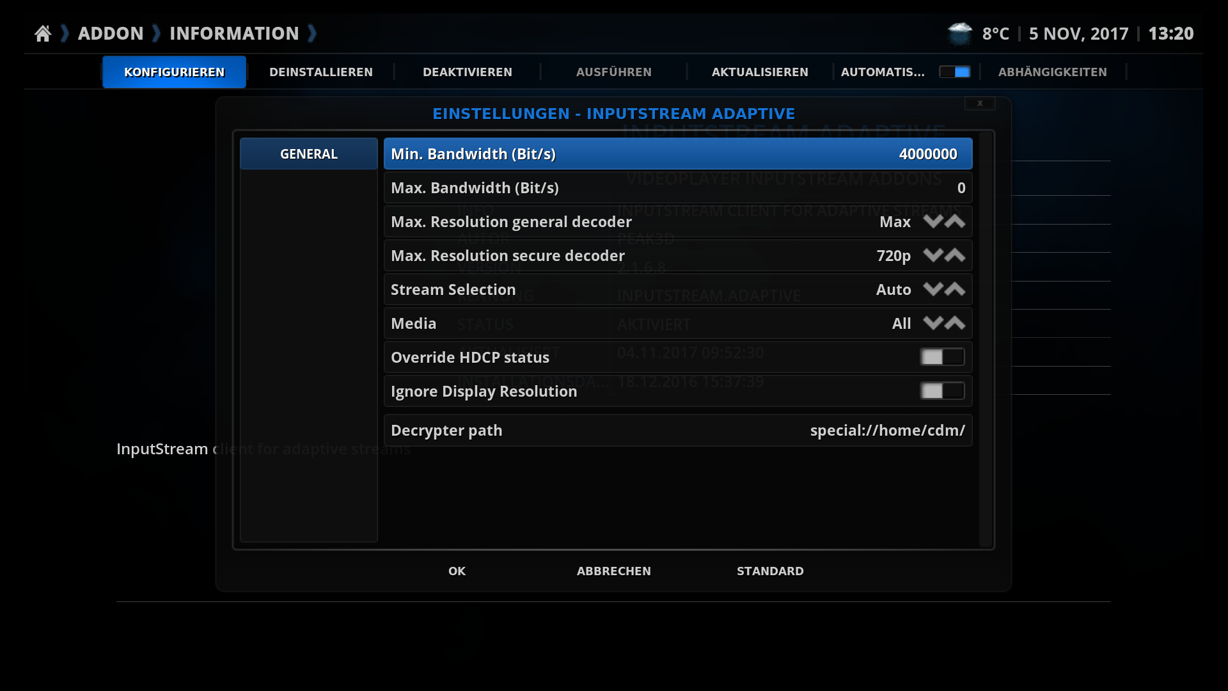Close the settings dialog with X
Image resolution: width=1228 pixels, height=691 pixels.
coord(980,103)
